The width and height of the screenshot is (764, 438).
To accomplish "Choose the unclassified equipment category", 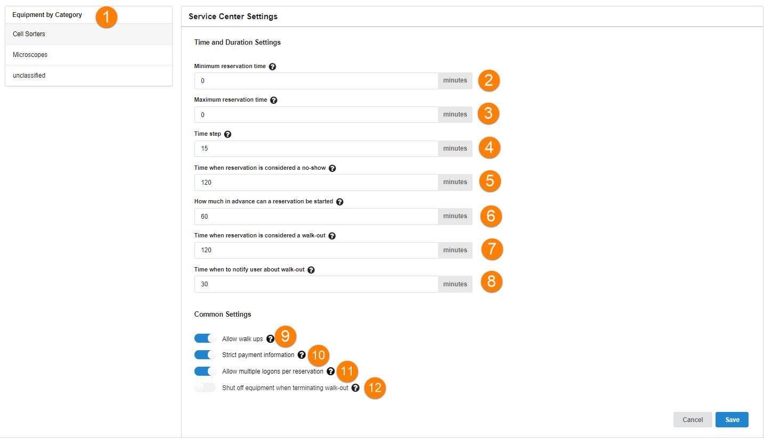I will coord(88,76).
